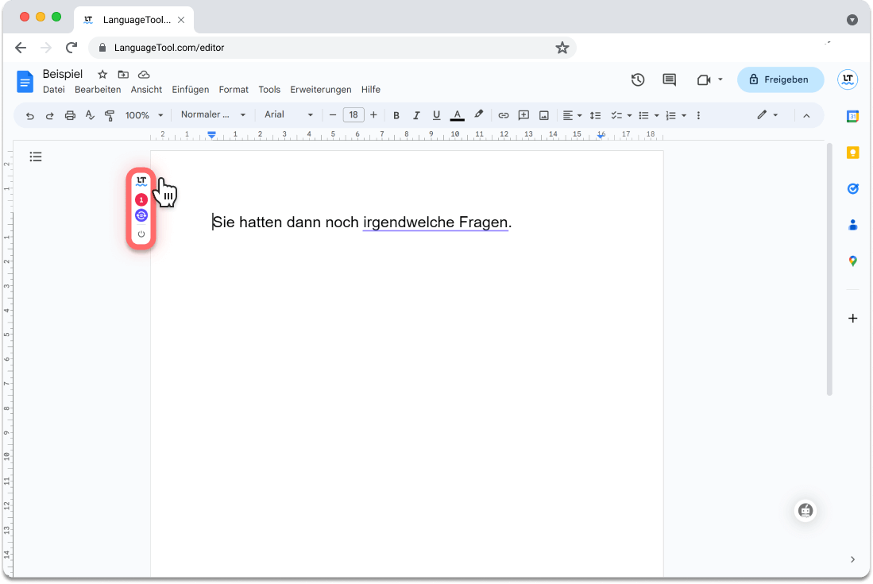Open the Format menu
The width and height of the screenshot is (873, 584).
(x=234, y=90)
